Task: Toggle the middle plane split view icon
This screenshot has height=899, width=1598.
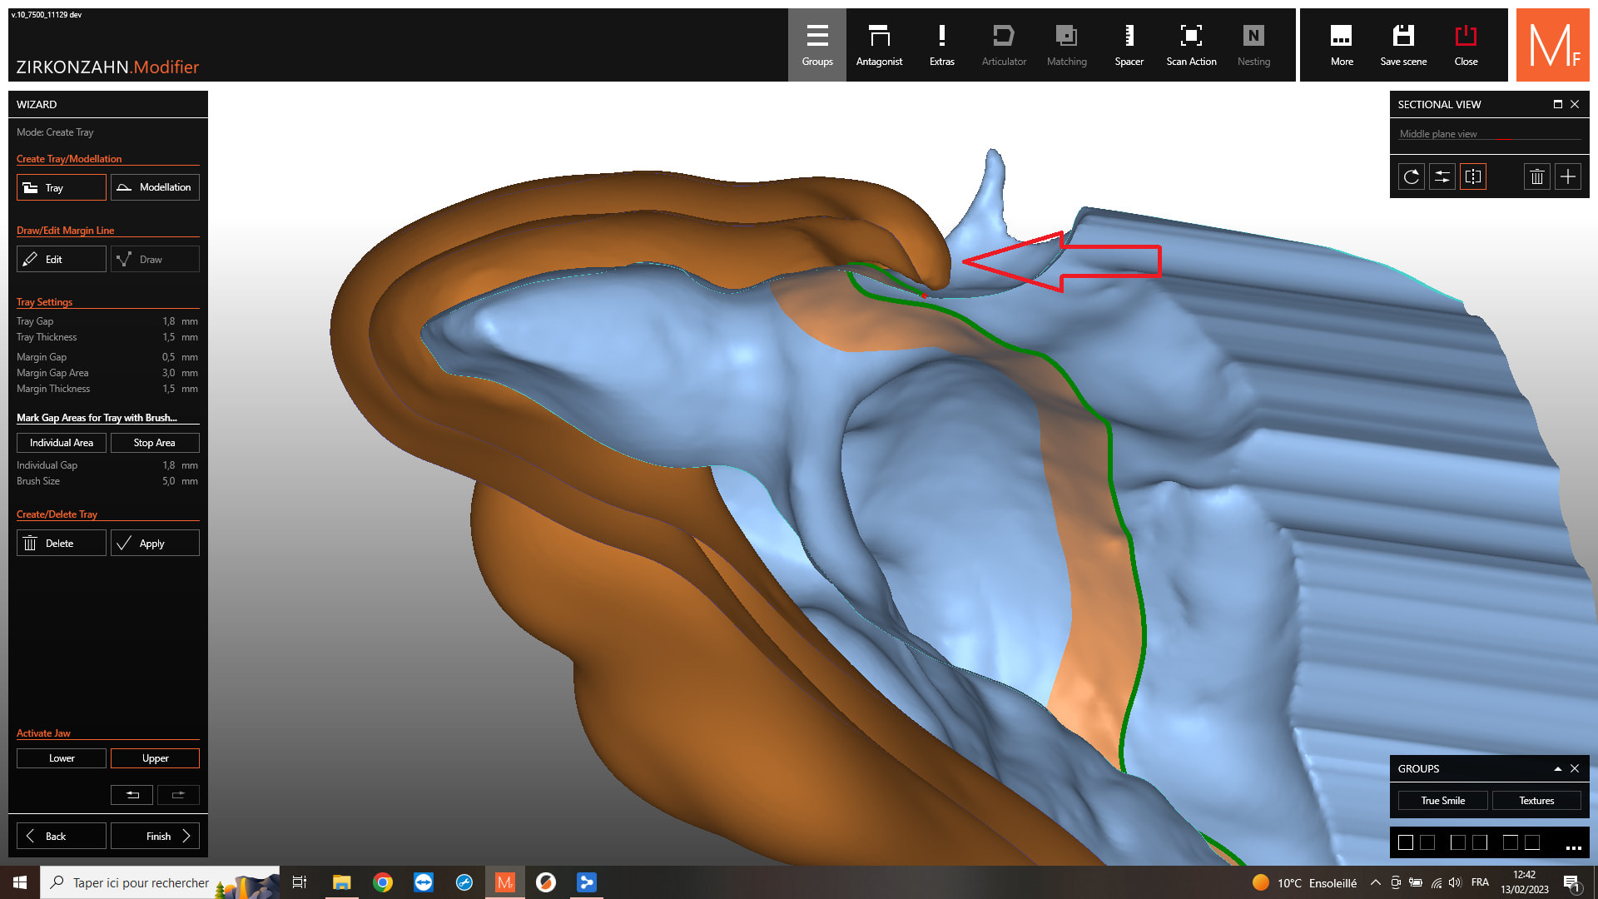Action: pos(1473,176)
